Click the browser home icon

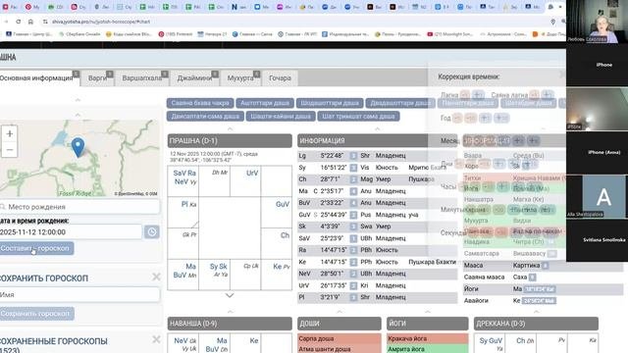point(30,22)
